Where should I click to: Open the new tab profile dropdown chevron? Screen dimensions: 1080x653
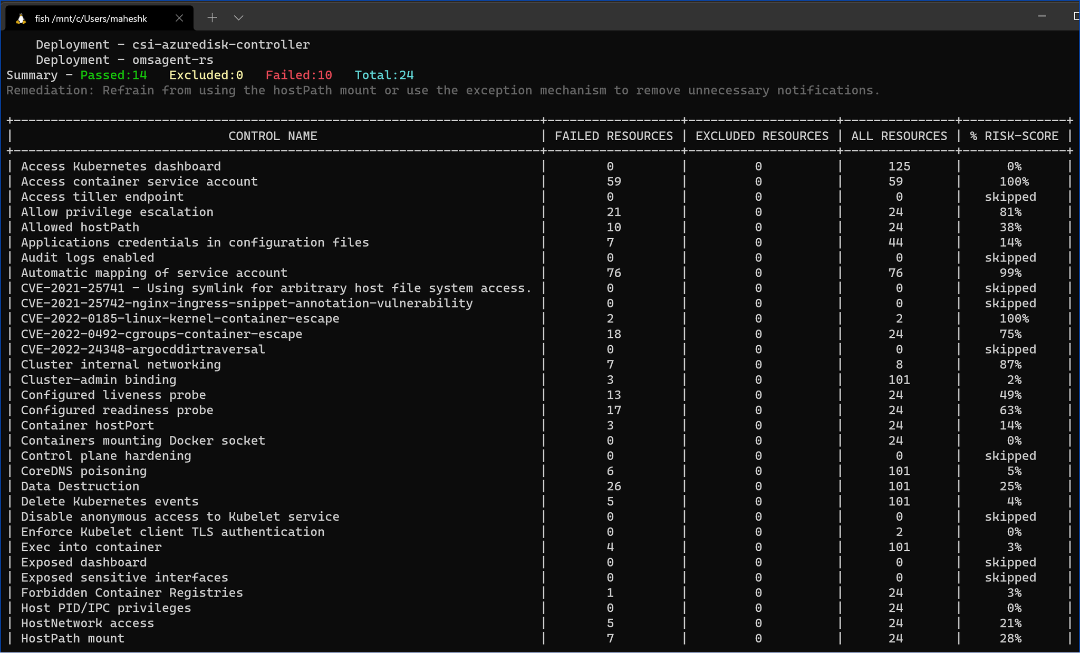[239, 18]
